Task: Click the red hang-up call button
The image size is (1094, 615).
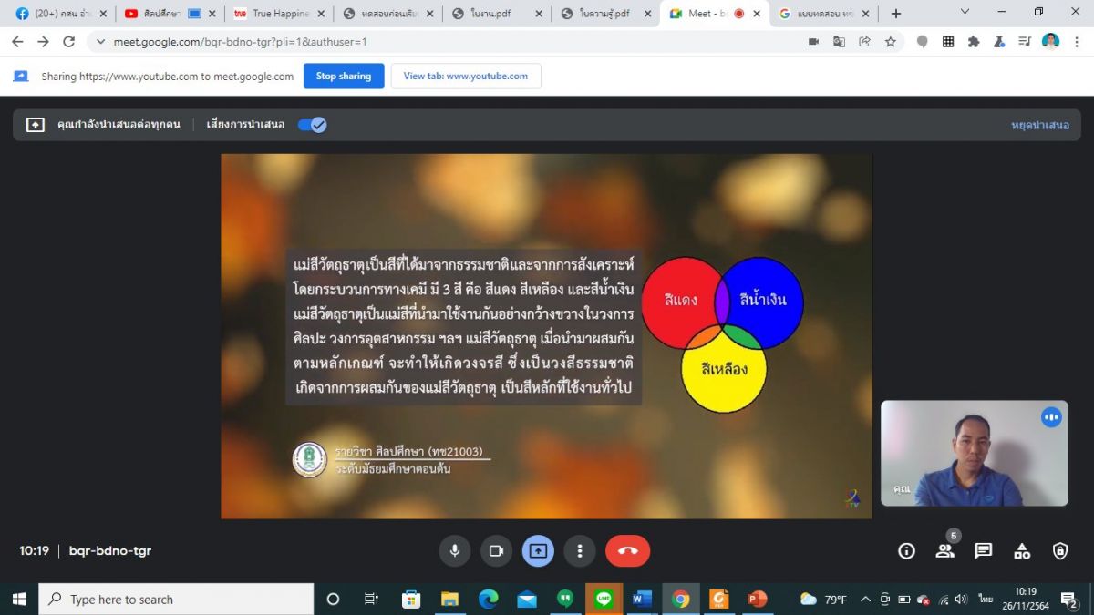Action: (x=627, y=550)
